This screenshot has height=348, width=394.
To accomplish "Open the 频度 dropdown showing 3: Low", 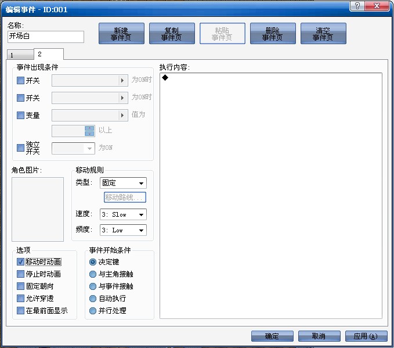I will pos(123,230).
